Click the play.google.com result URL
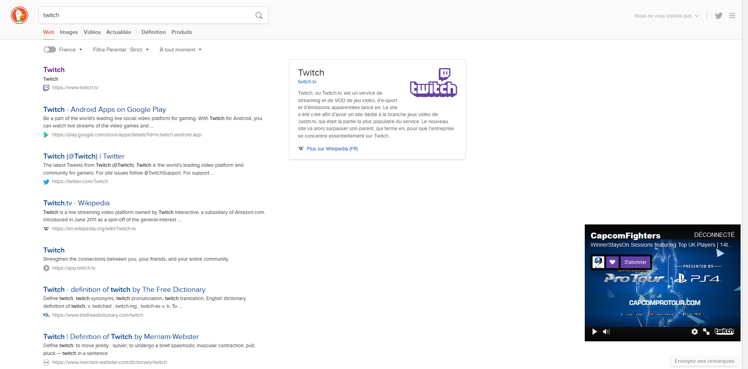Screen dimensions: 748x369 click(127, 135)
